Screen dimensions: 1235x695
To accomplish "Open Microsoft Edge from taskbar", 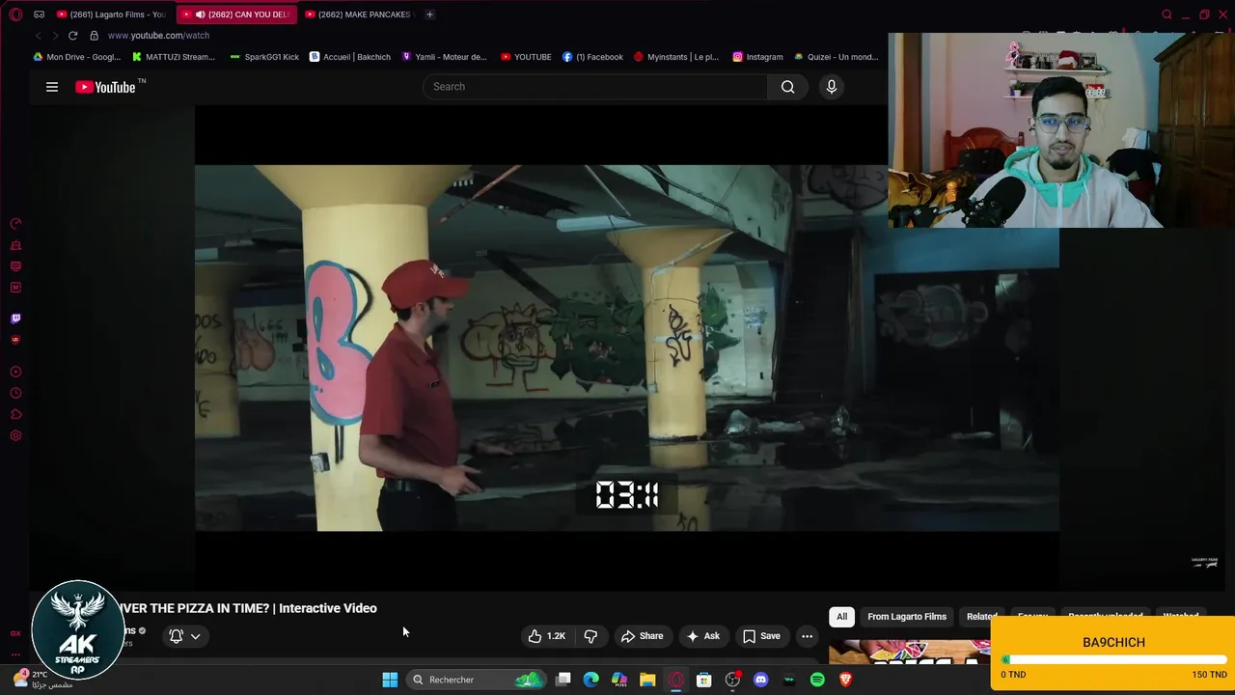I will (591, 680).
